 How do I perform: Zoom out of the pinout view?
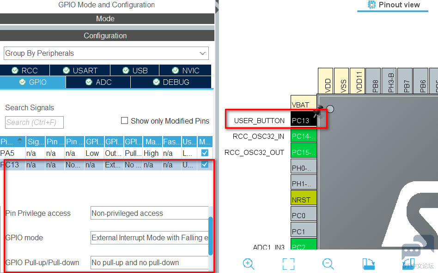click(x=328, y=263)
